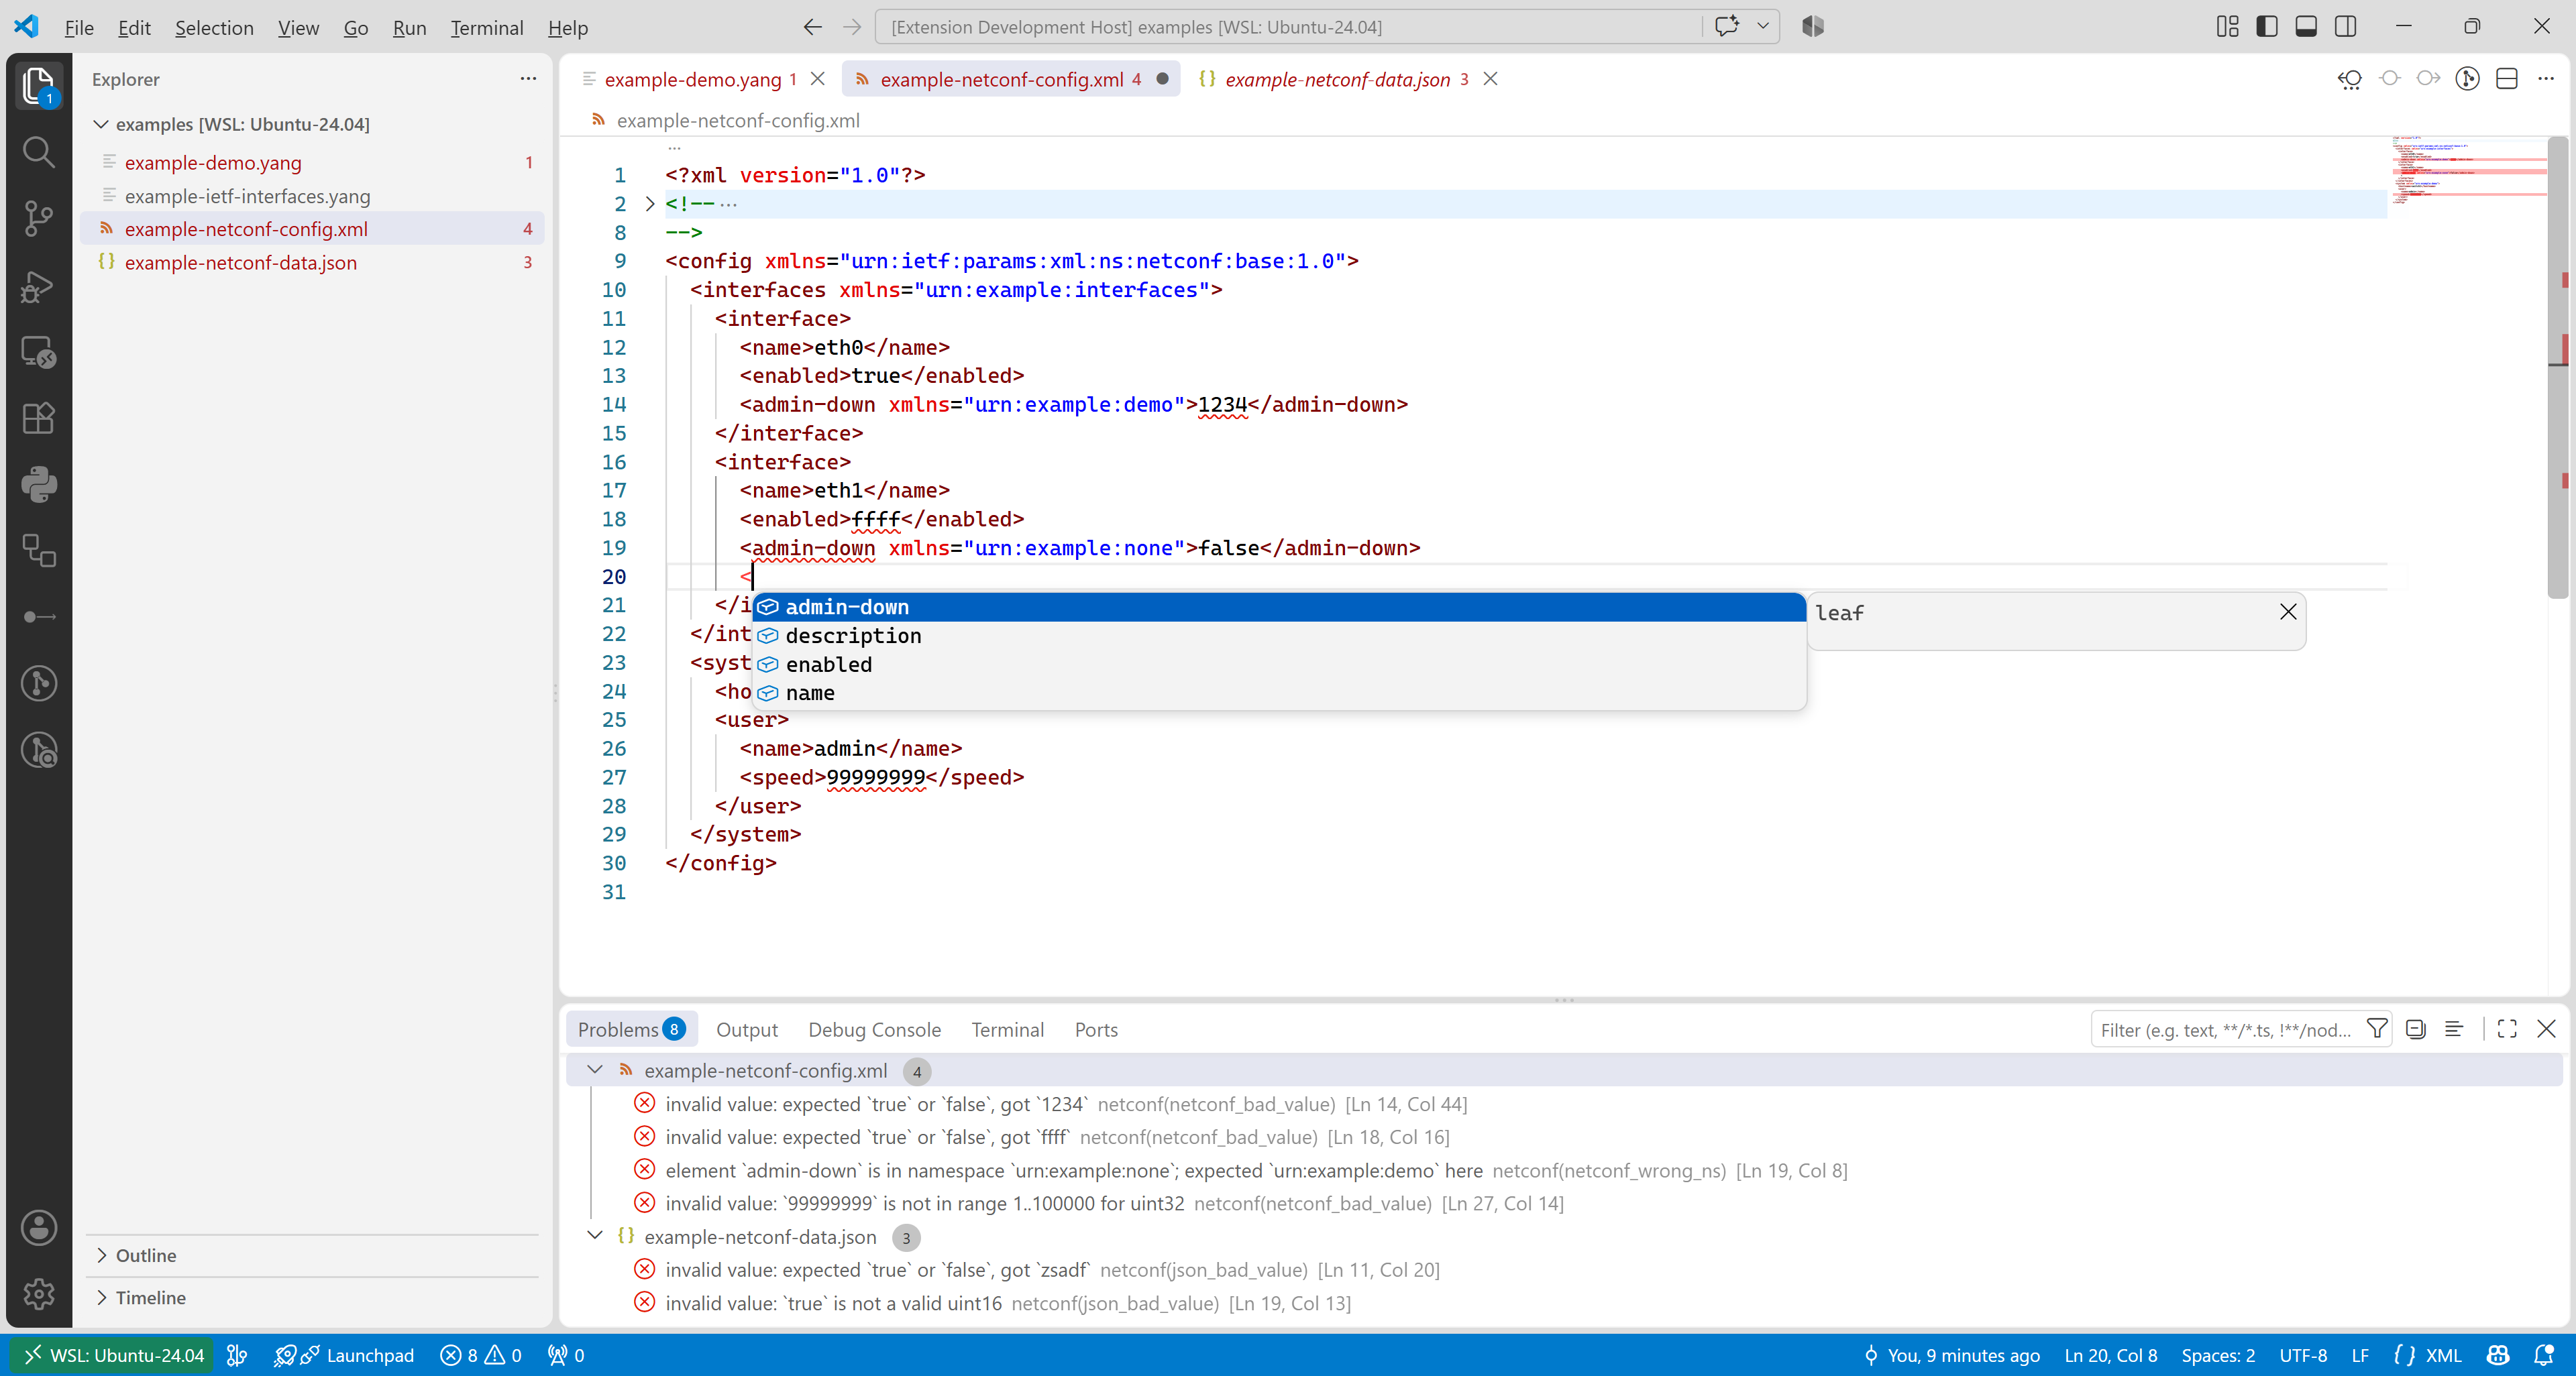Open the Manage gear icon

(38, 1294)
